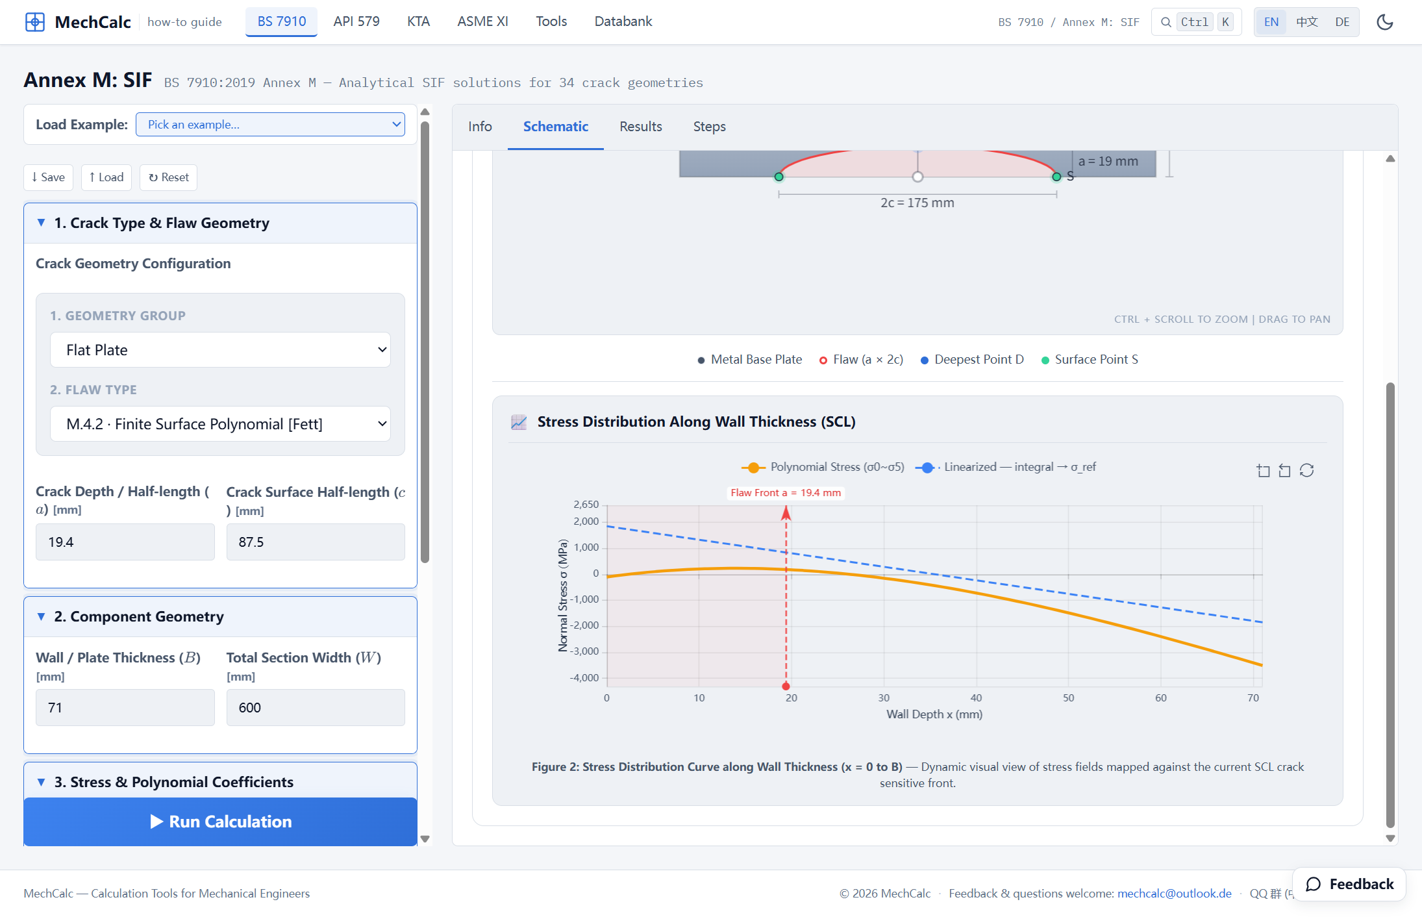This screenshot has width=1422, height=917.
Task: Toggle the Linearized integral legend series
Action: [1005, 467]
